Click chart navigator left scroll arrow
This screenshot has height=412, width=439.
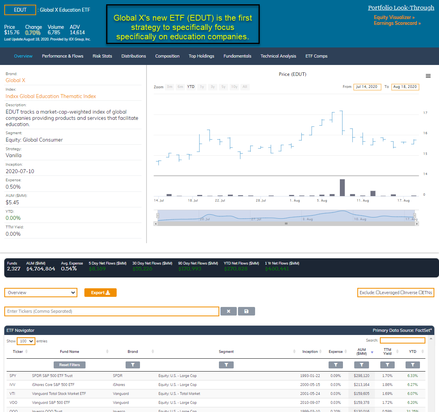click(156, 224)
